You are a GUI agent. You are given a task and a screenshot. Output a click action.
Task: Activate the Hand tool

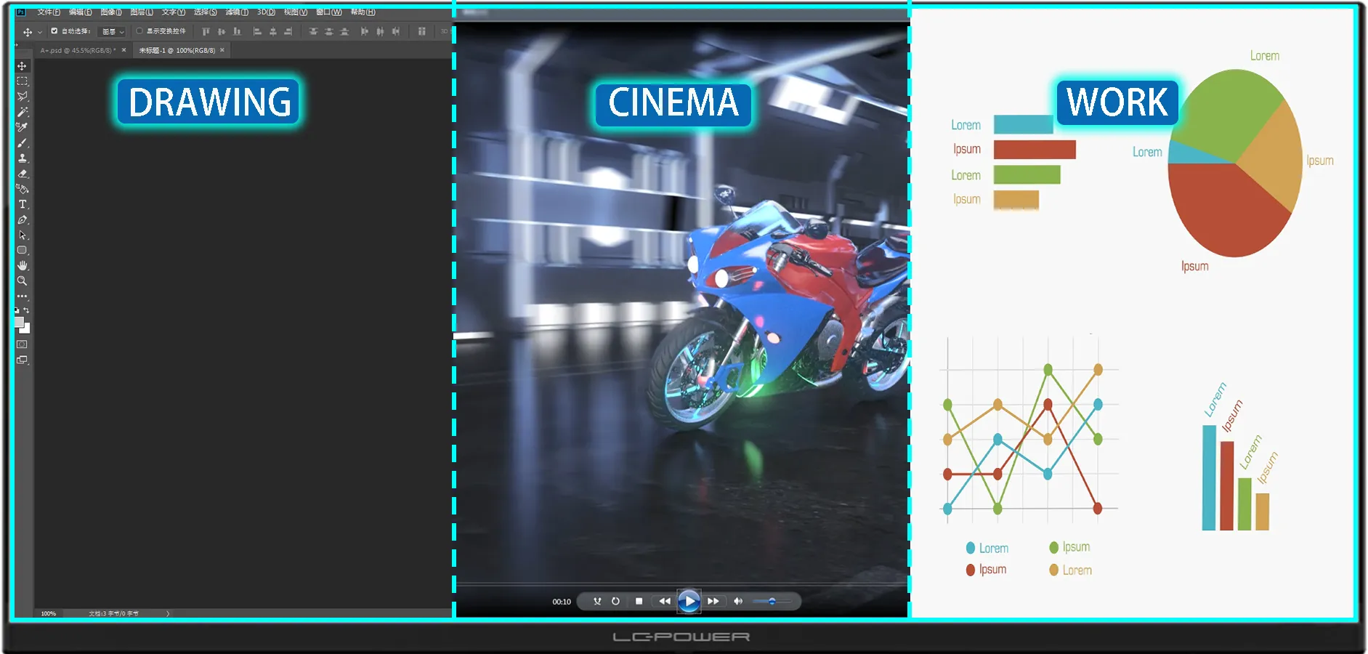point(23,265)
